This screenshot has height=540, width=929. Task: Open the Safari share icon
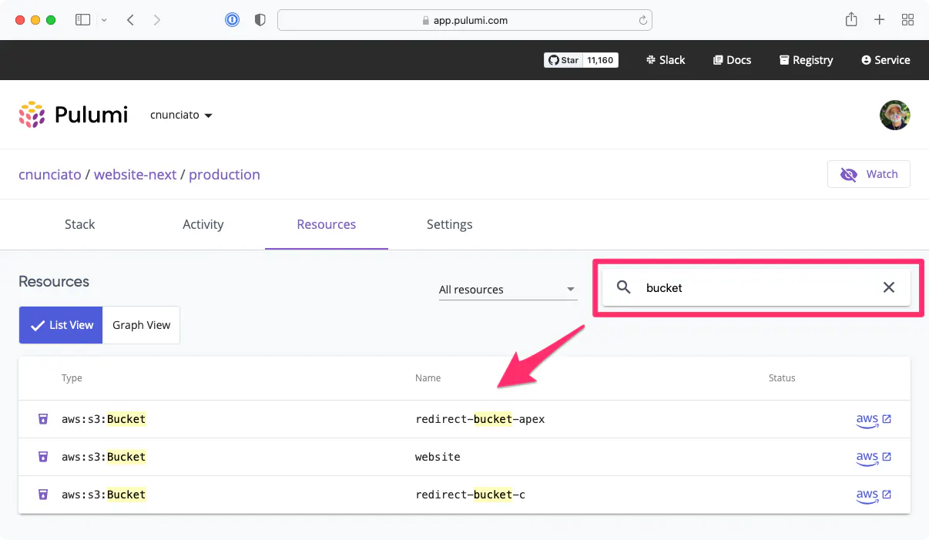pyautogui.click(x=851, y=20)
